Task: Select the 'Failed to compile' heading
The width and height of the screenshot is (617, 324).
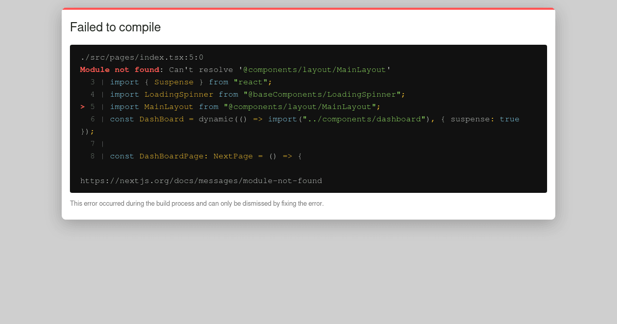Action: (x=115, y=27)
